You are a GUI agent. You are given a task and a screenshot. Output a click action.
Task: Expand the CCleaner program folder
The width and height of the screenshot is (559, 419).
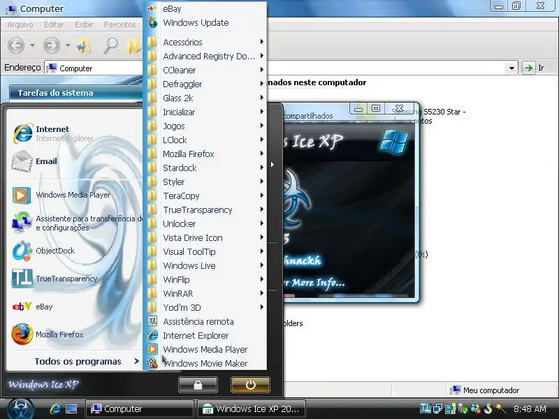click(205, 71)
